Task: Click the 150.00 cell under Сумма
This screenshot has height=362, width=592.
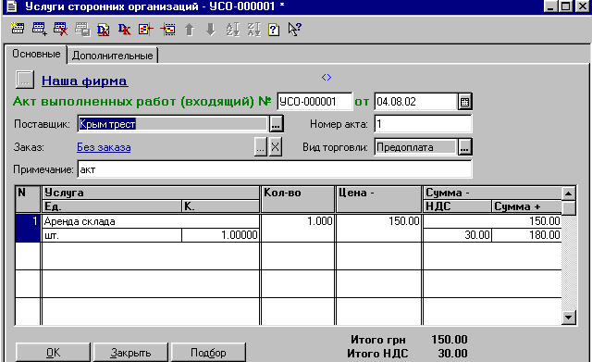Action: [x=492, y=221]
